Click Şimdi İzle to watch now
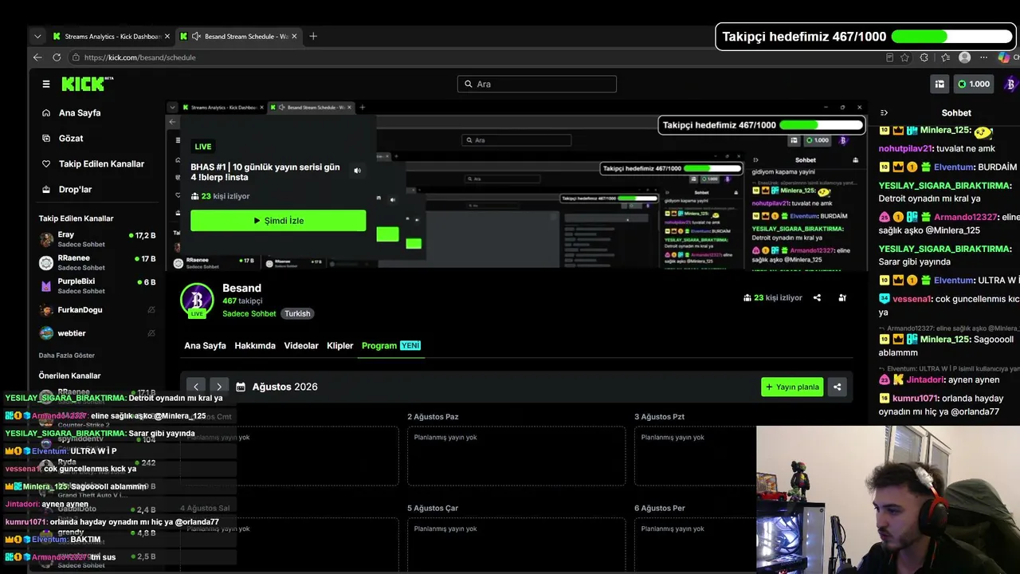Image resolution: width=1020 pixels, height=574 pixels. [x=278, y=221]
